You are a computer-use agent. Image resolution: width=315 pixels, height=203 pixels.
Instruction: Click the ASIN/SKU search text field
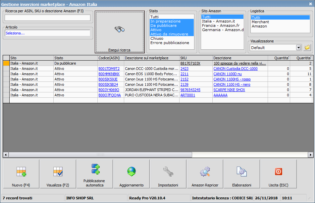point(47,18)
